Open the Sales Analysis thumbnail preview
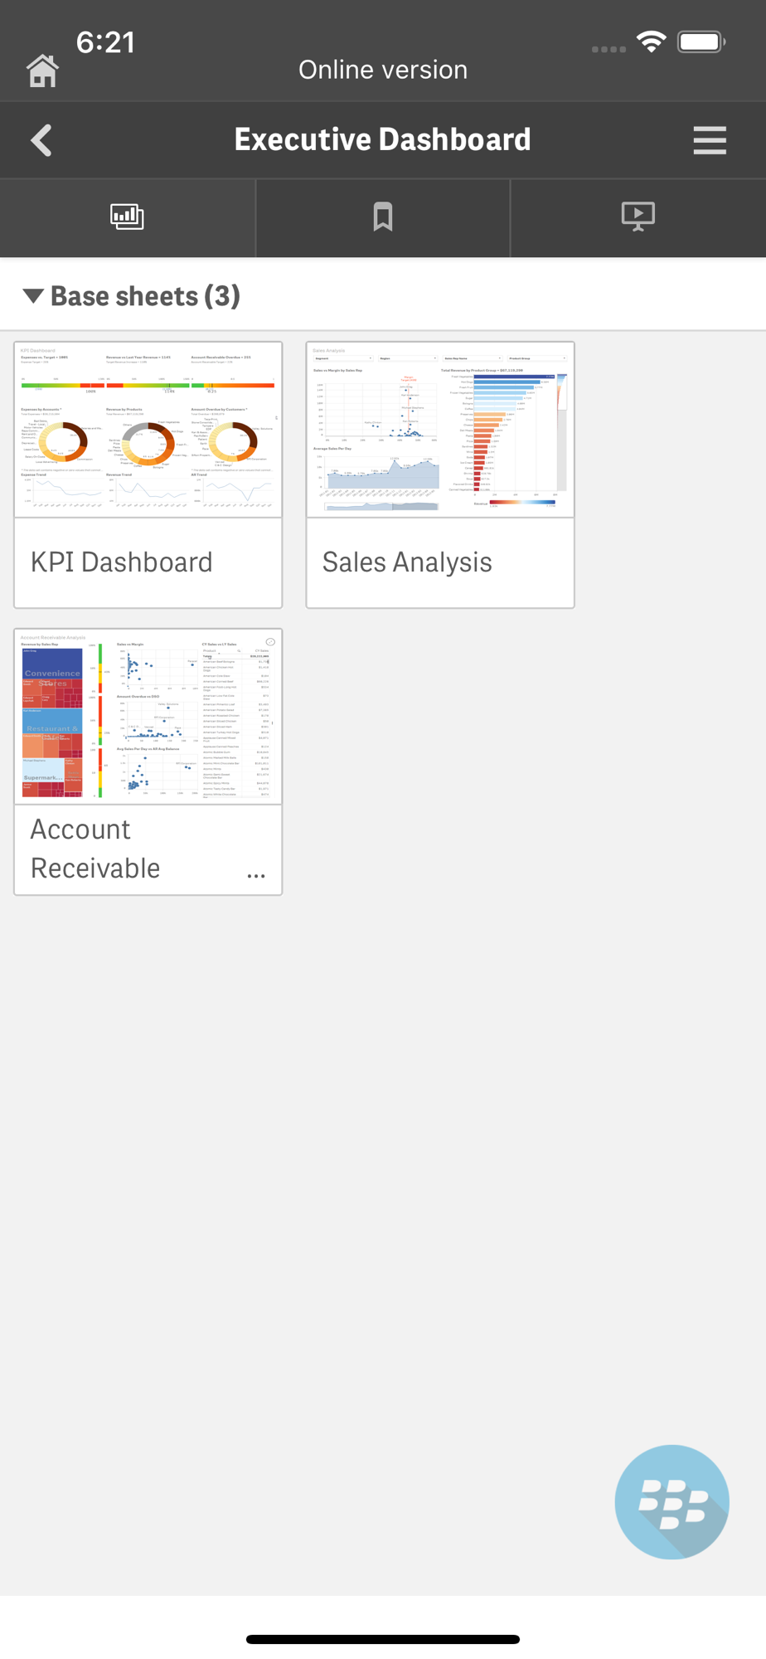This screenshot has height=1659, width=766. pyautogui.click(x=440, y=430)
